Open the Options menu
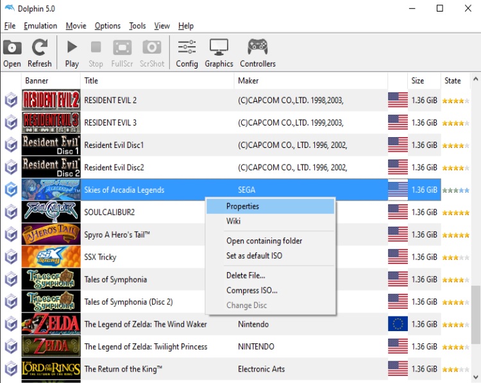 [107, 26]
